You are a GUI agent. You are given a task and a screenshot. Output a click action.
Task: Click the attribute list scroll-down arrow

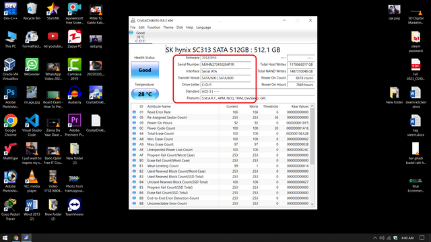point(312,204)
